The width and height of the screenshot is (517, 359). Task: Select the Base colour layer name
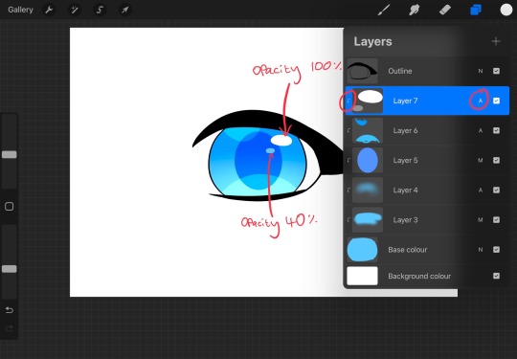(x=408, y=250)
